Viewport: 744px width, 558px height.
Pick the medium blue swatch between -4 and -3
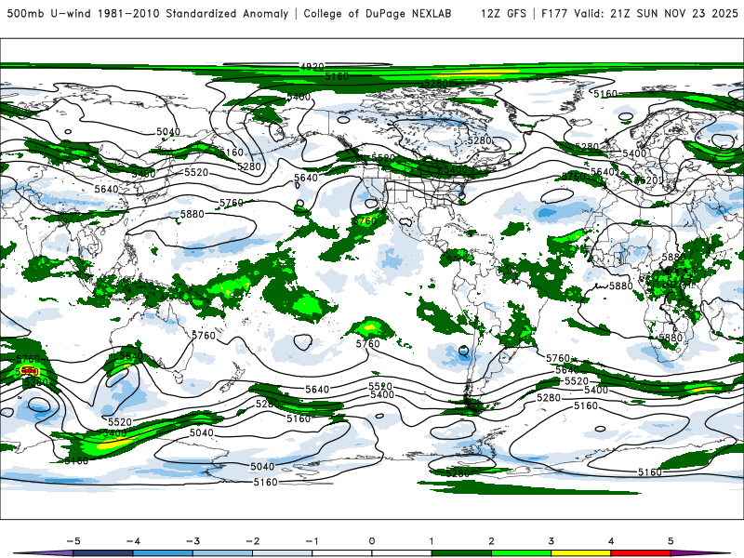coord(163,553)
